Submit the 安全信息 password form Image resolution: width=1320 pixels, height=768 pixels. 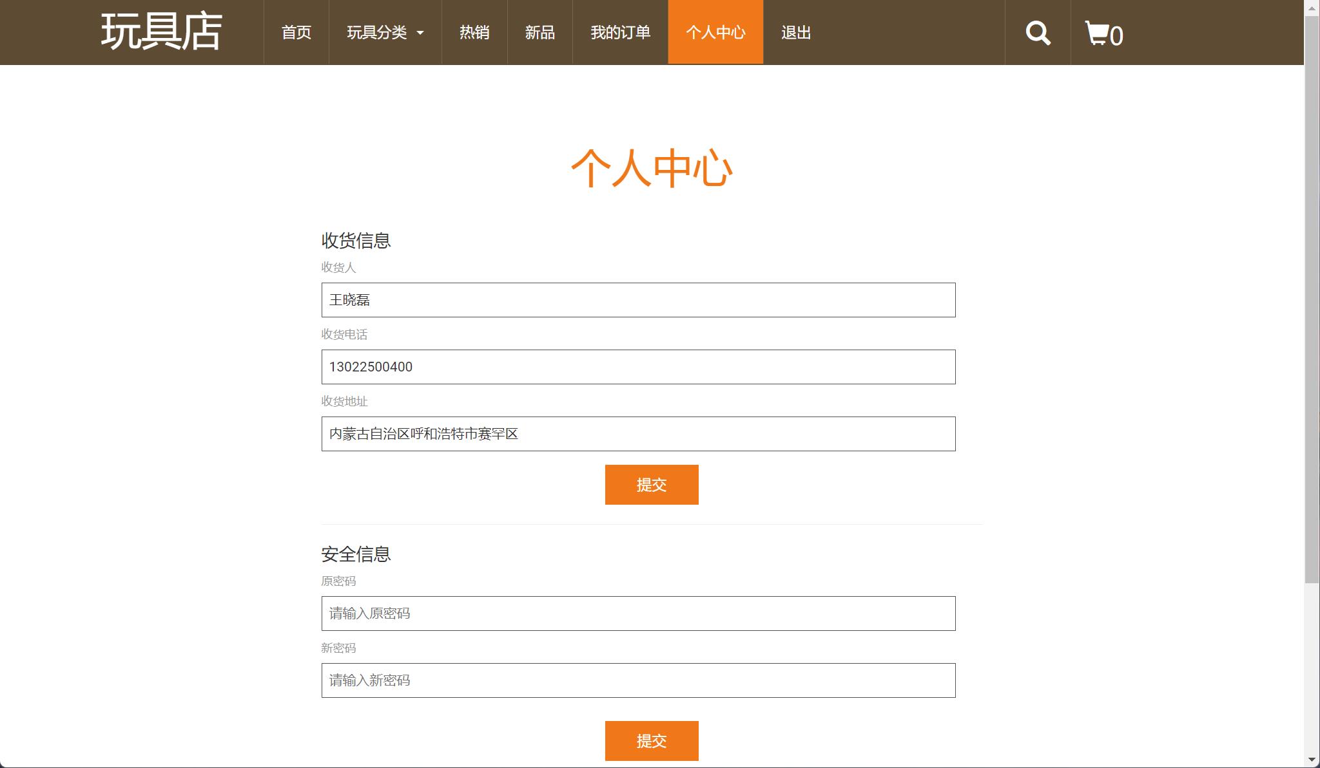[x=652, y=740]
